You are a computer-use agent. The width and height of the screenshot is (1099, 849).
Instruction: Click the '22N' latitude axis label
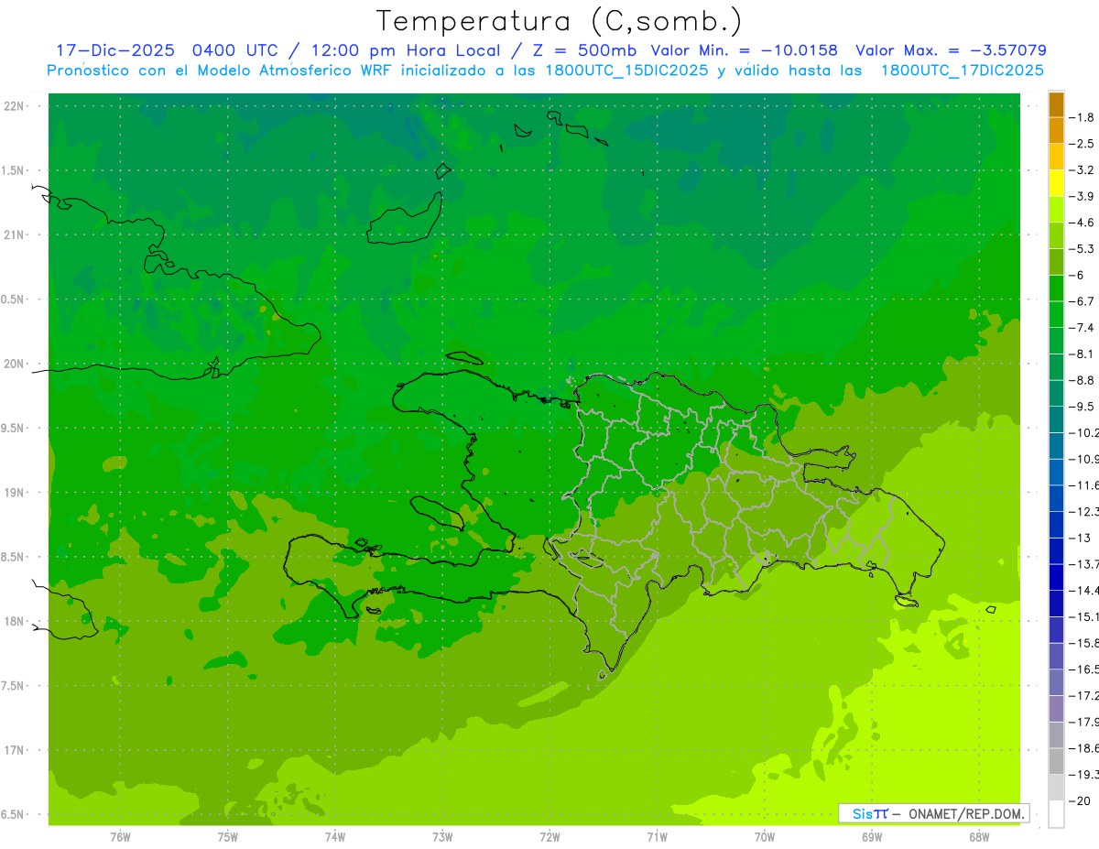(x=15, y=106)
